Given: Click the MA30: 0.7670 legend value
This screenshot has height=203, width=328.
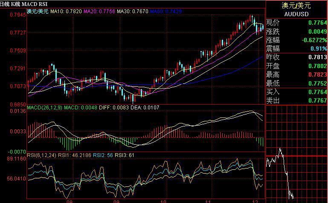Looking at the screenshot, I should (132, 11).
